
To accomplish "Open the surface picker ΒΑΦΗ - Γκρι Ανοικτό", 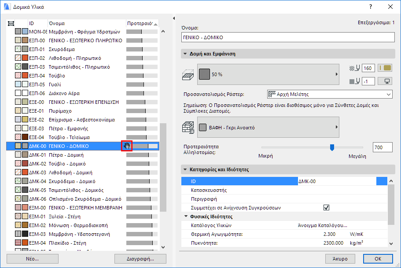I will (x=268, y=127).
